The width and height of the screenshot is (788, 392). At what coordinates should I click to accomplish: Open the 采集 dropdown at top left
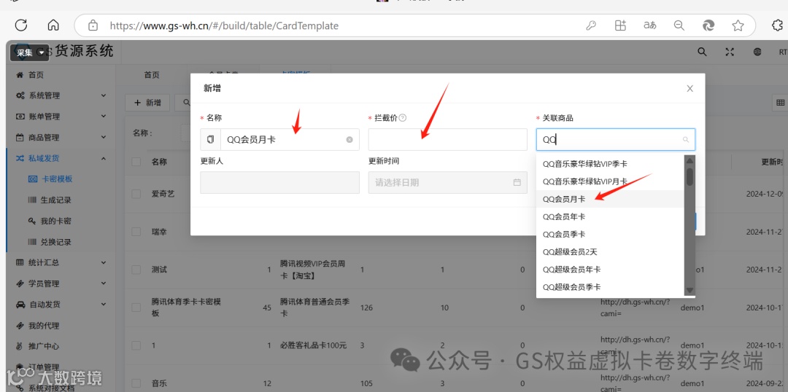(30, 52)
